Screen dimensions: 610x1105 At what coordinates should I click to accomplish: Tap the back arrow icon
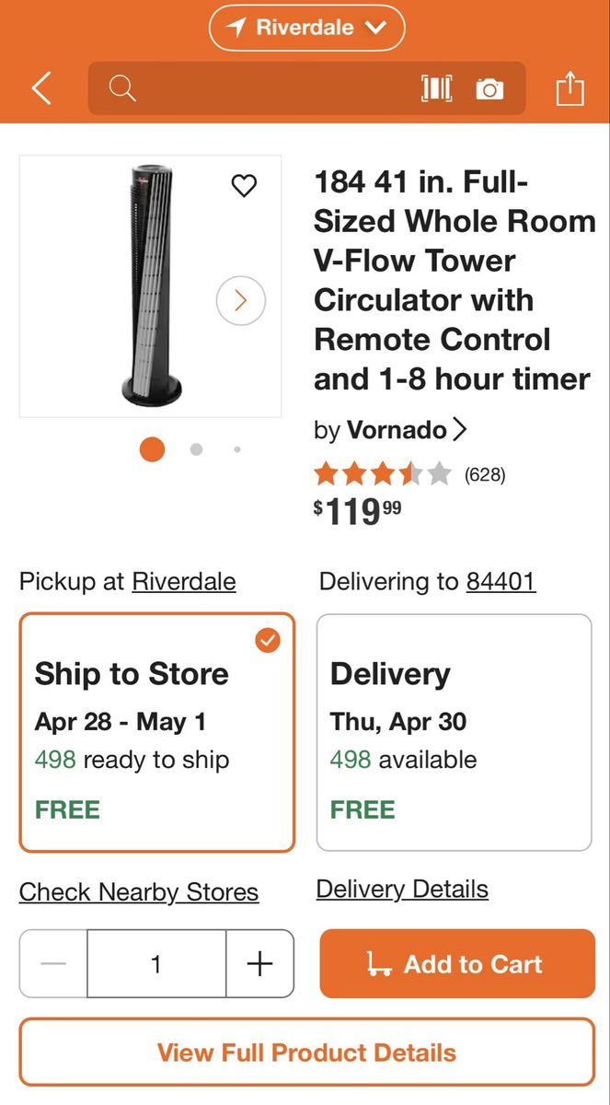pyautogui.click(x=41, y=89)
